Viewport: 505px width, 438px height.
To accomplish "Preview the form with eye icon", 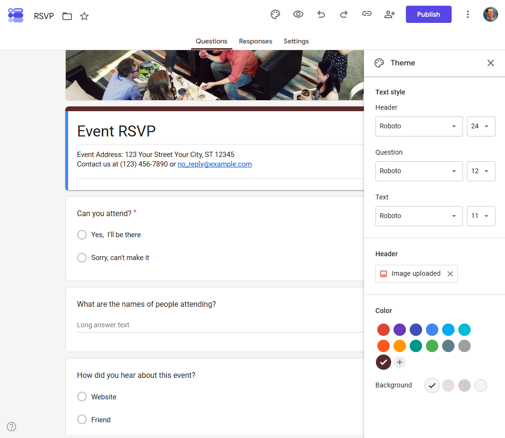I will [x=298, y=14].
